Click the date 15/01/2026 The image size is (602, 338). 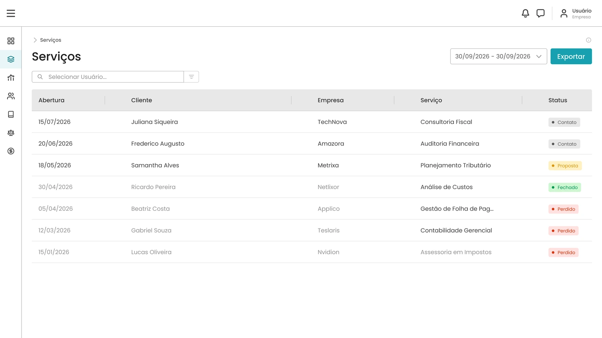(54, 252)
